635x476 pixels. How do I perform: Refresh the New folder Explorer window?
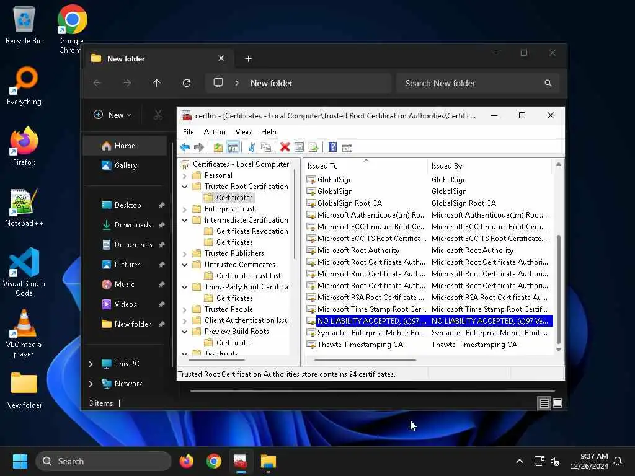coord(187,83)
